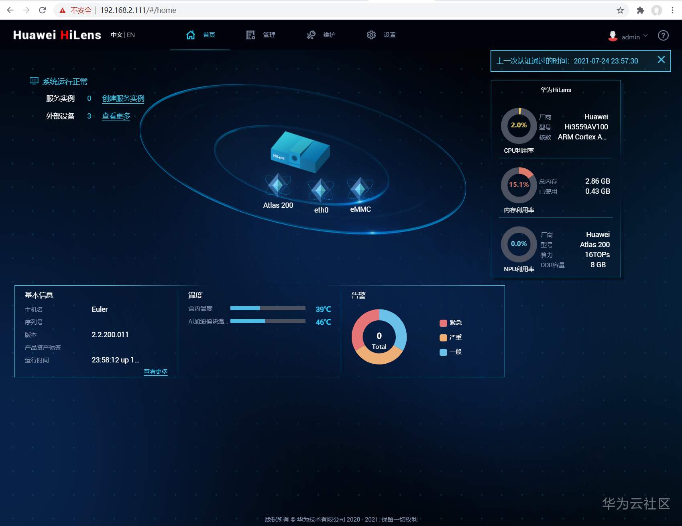Open the browser profile avatar

(657, 10)
